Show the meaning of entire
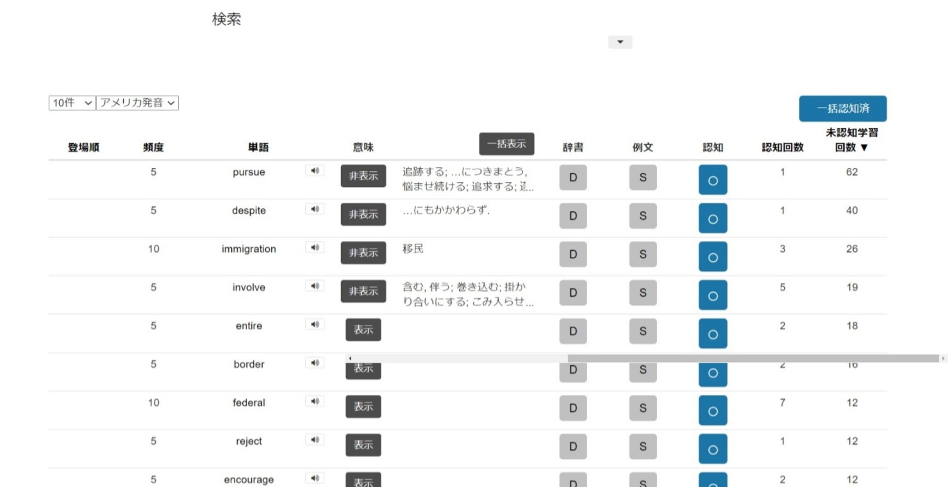 363,330
